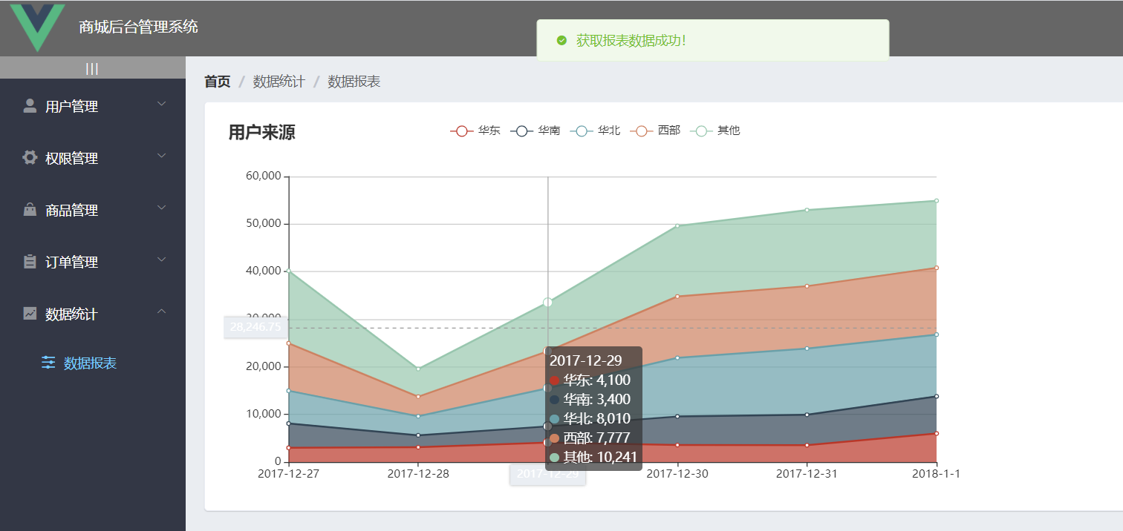This screenshot has width=1123, height=531.
Task: Toggle the 华东 legend series
Action: [475, 131]
